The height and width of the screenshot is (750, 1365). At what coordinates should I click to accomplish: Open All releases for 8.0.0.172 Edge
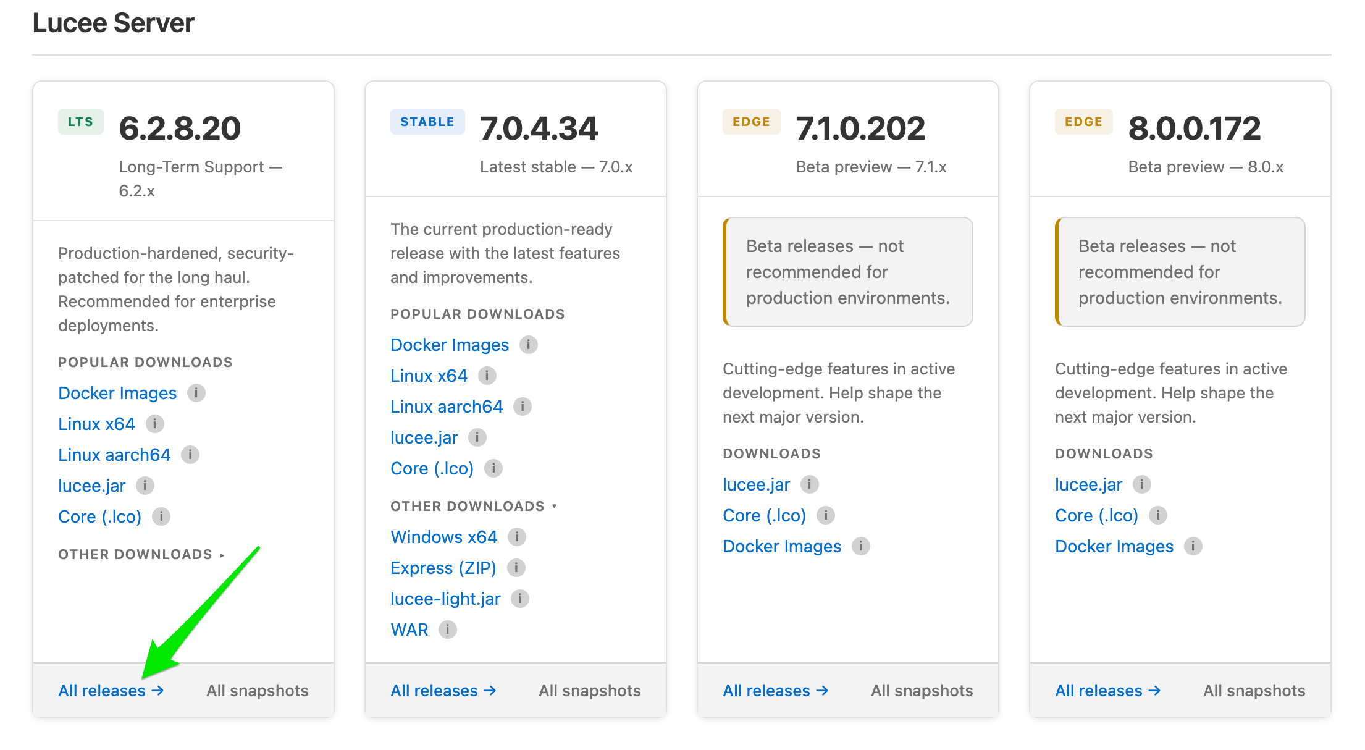[1108, 691]
